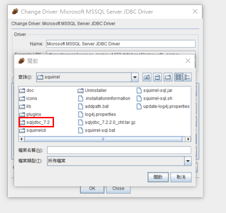Select the log4j.properties file

[97, 115]
